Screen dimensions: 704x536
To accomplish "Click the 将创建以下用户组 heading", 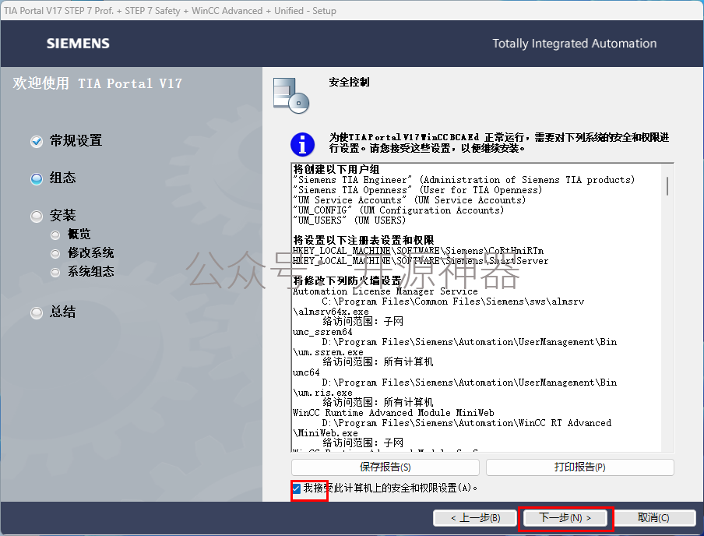I will (x=336, y=169).
